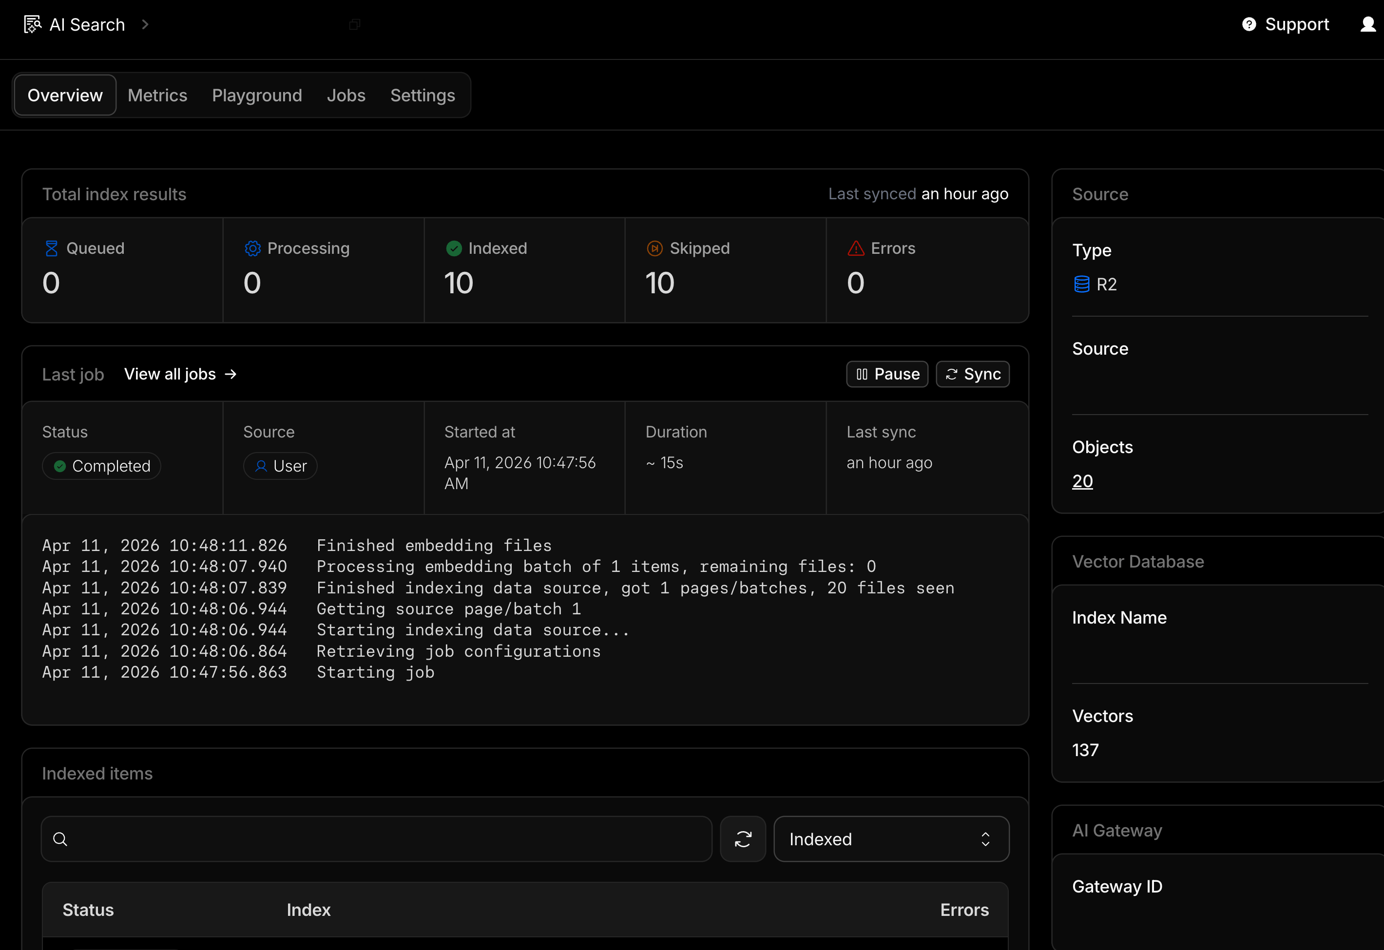Viewport: 1384px width, 950px height.
Task: Switch to the Metrics tab
Action: (157, 95)
